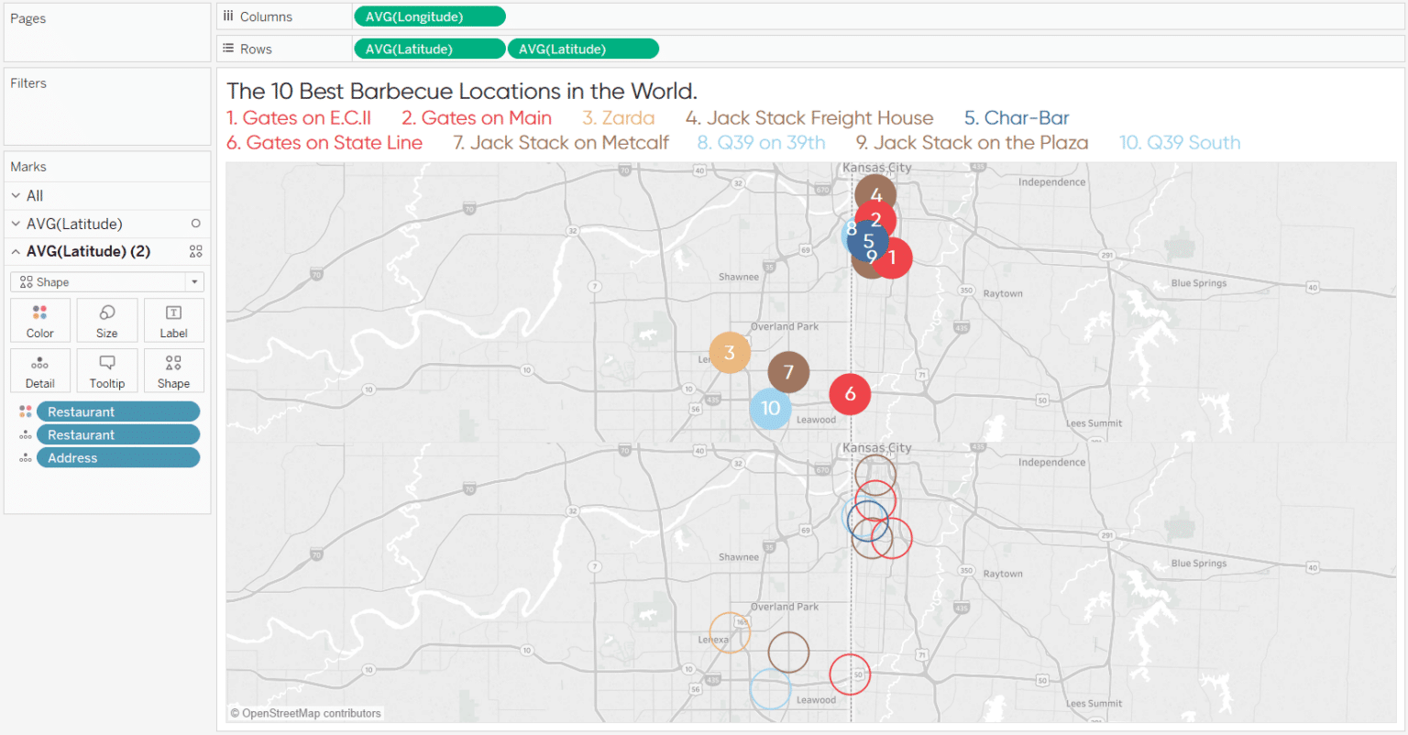The width and height of the screenshot is (1408, 735).
Task: Click the AVG(Longitude) pill on Columns
Action: coord(429,16)
